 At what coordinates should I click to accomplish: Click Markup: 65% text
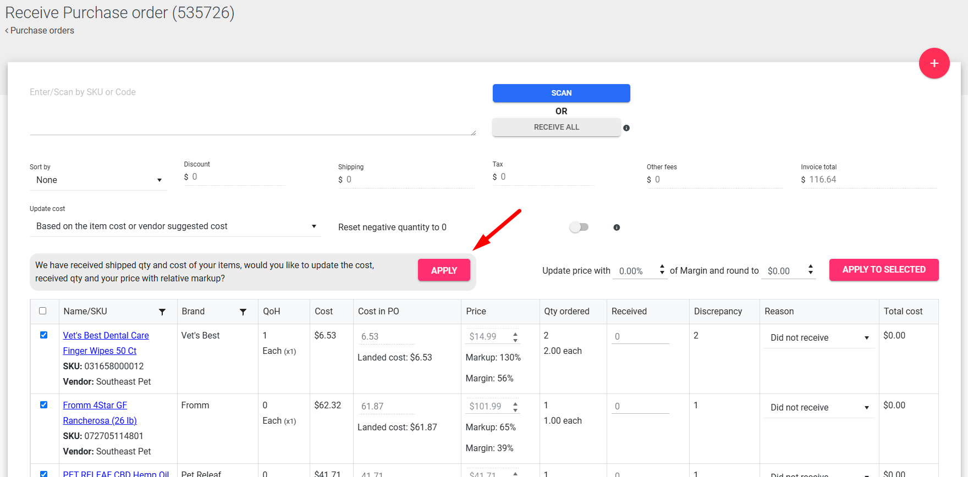[x=491, y=428]
